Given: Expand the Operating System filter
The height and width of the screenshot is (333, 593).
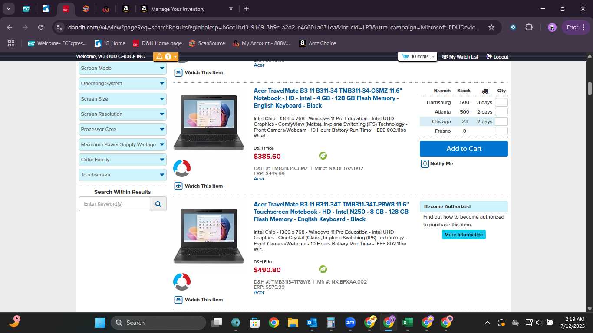Looking at the screenshot, I should (122, 83).
